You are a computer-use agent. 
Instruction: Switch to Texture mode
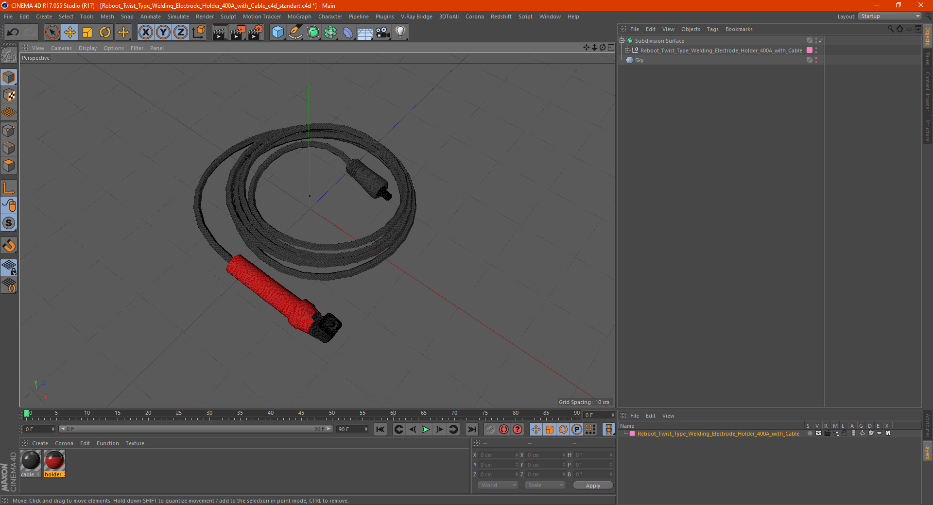point(9,95)
